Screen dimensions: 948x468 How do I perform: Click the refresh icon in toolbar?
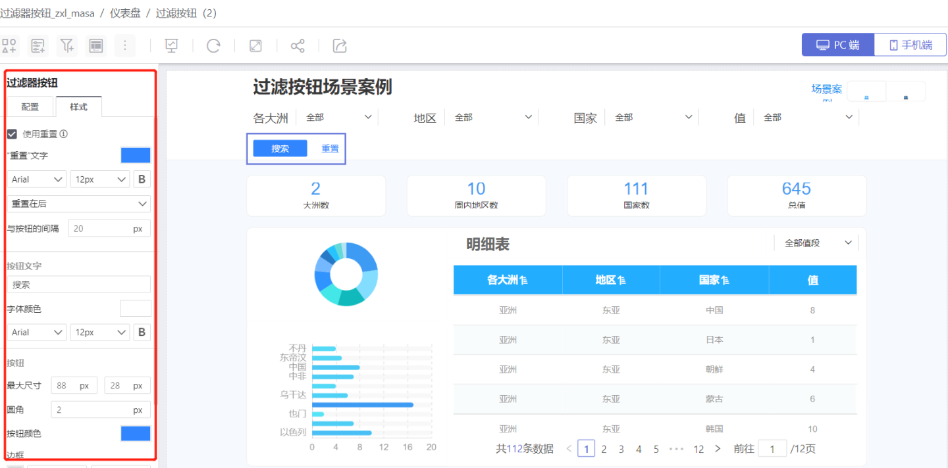point(213,45)
